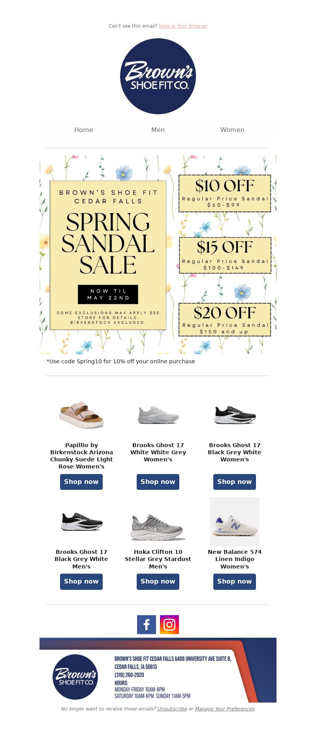Click the Unsubscribe link
This screenshot has width=316, height=731.
(172, 709)
